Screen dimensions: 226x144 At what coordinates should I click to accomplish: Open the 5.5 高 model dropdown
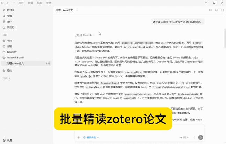184,137
